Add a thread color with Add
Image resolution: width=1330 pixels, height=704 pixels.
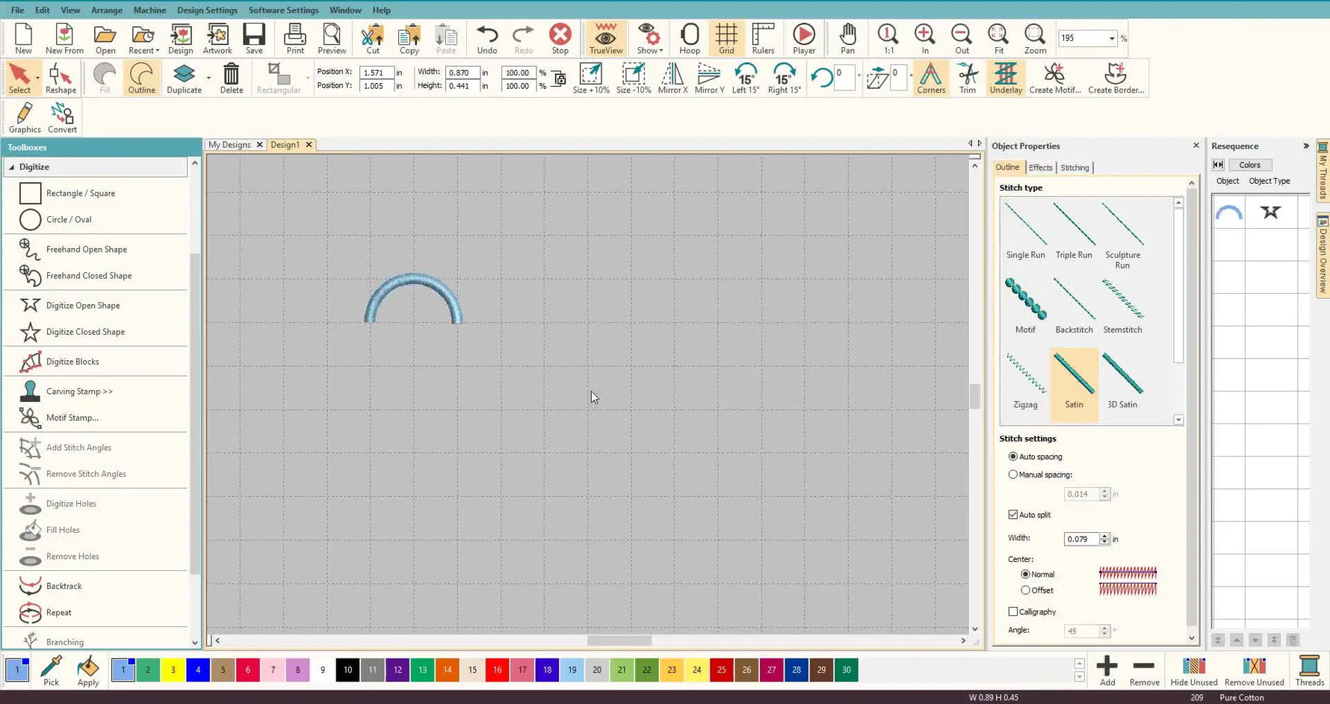1107,670
